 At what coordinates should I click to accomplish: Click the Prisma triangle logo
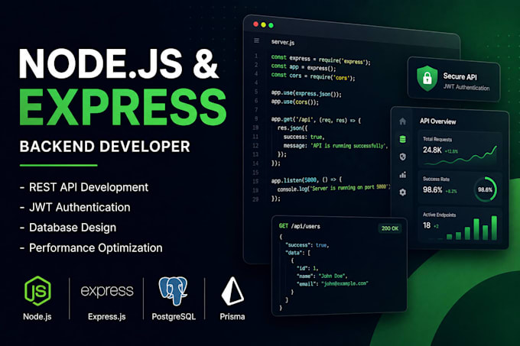[x=232, y=291]
